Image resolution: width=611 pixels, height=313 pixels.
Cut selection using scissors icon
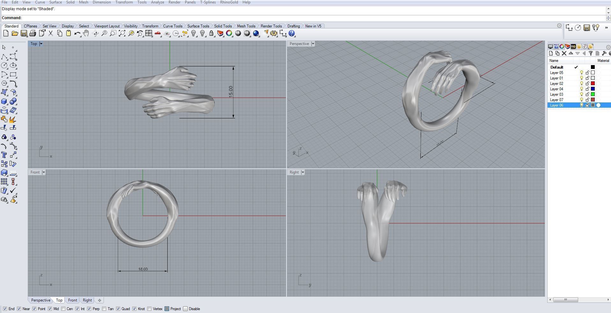[50, 34]
